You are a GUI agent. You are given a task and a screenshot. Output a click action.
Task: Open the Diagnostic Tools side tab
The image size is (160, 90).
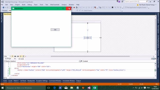[x=158, y=62]
